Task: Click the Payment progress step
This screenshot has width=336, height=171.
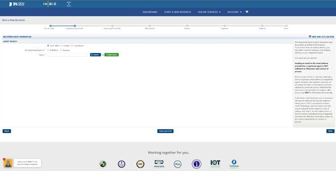Action: 262,26
